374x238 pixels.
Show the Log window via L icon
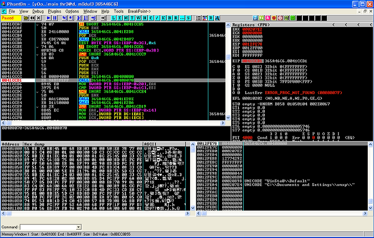(x=114, y=18)
